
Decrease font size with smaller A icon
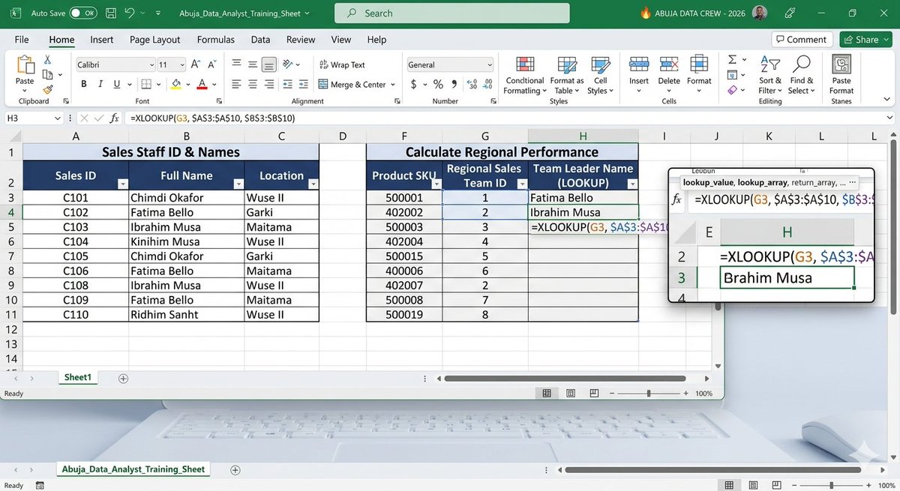[211, 65]
